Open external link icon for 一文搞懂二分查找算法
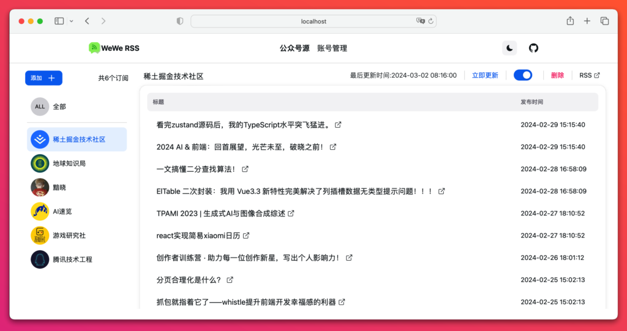The image size is (627, 331). click(245, 169)
